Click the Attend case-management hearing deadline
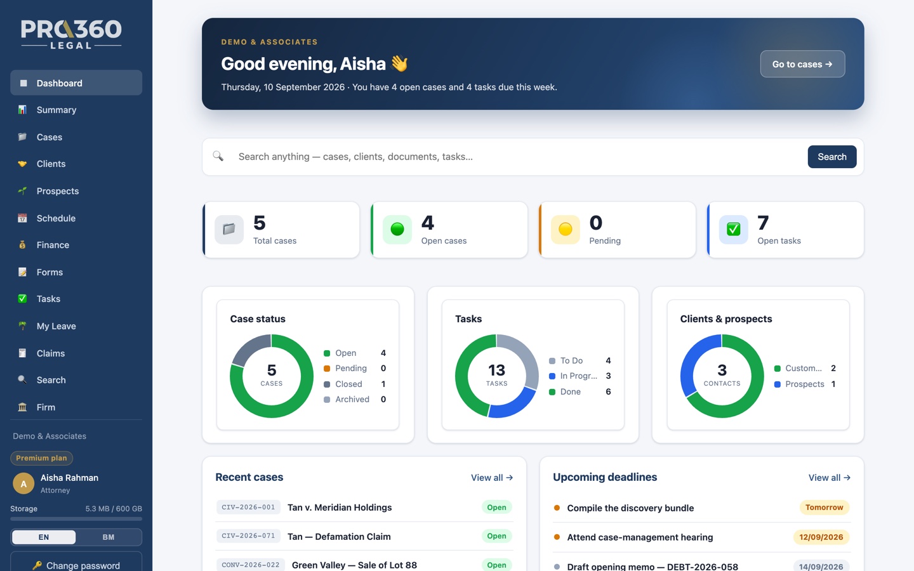Image resolution: width=914 pixels, height=571 pixels. (x=702, y=537)
